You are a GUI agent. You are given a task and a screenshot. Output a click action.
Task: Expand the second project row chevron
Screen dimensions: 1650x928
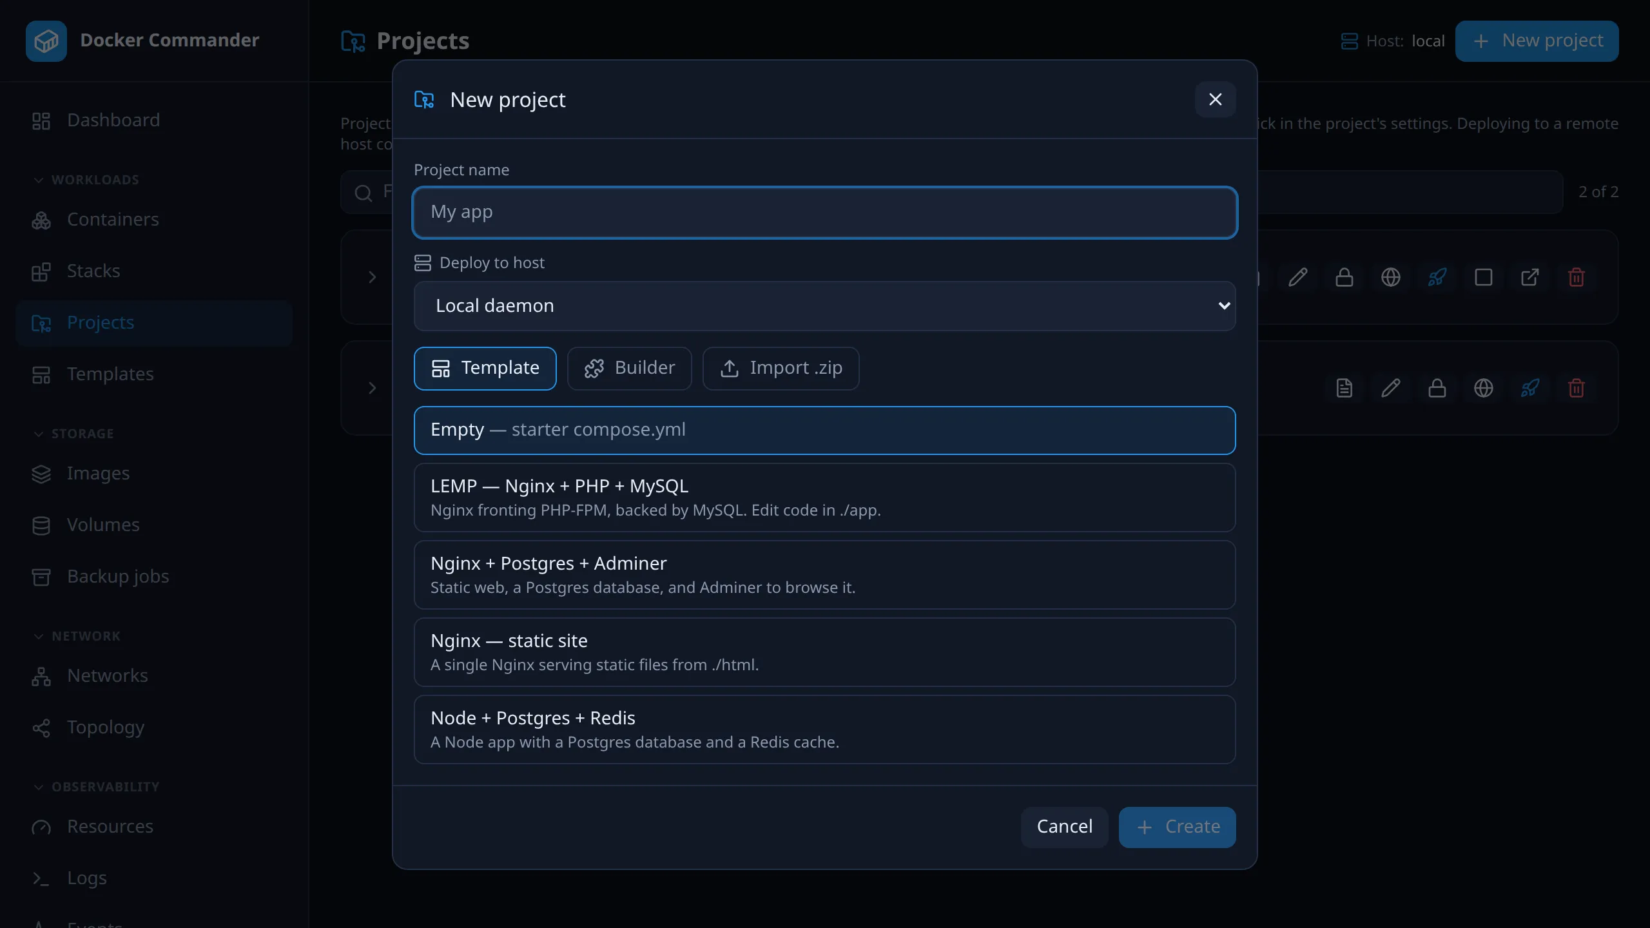(x=372, y=389)
